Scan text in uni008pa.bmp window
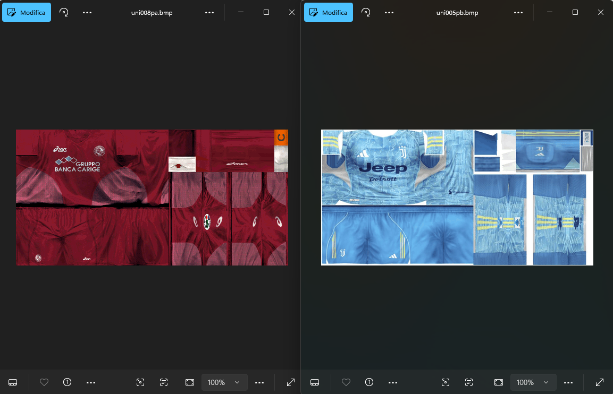This screenshot has width=613, height=394. coord(164,382)
